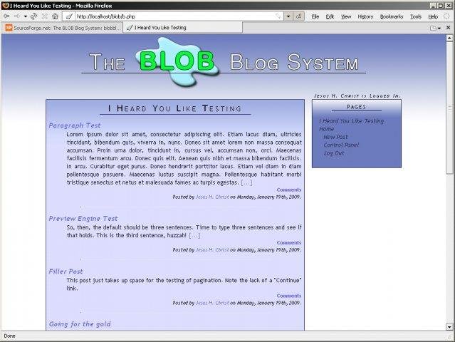The width and height of the screenshot is (455, 342).
Task: Click author link under Filler Post
Action: point(212,303)
